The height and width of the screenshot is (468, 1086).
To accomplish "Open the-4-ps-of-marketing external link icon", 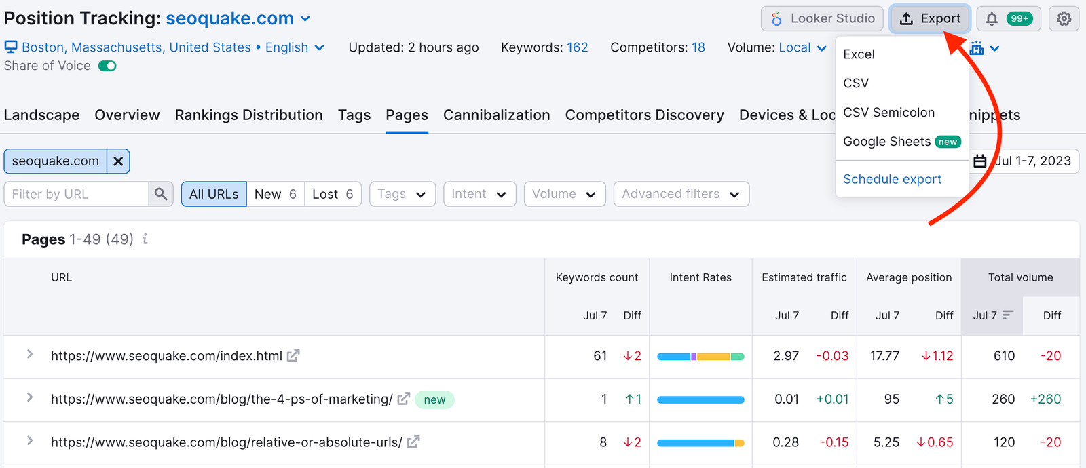I will point(403,399).
